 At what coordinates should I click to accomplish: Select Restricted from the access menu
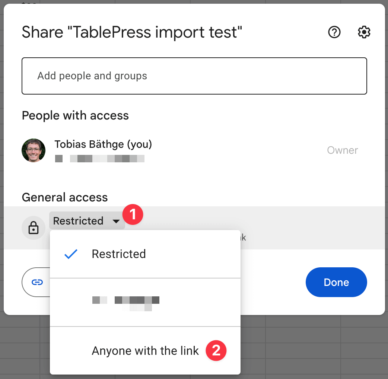click(x=118, y=254)
